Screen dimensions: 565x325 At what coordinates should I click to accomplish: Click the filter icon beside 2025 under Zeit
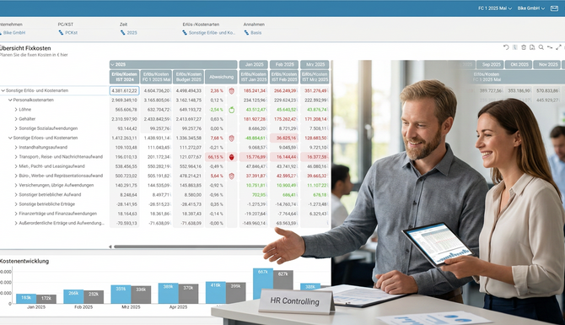122,32
